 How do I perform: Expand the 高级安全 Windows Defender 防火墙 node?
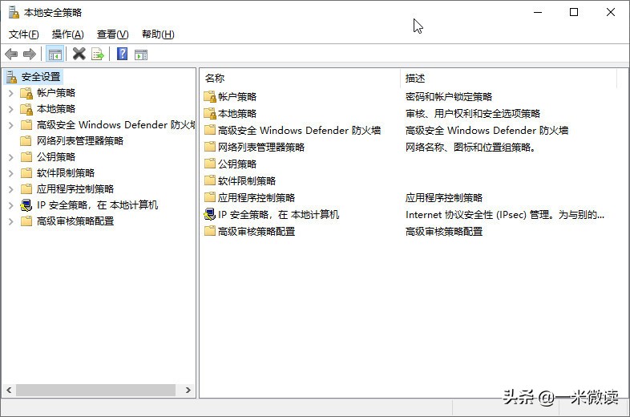click(11, 125)
